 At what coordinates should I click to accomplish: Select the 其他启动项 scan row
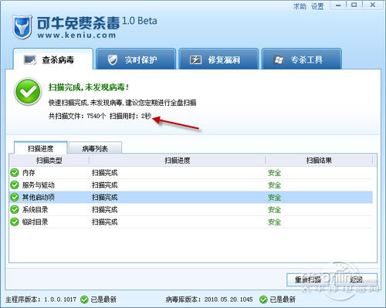[x=191, y=198]
